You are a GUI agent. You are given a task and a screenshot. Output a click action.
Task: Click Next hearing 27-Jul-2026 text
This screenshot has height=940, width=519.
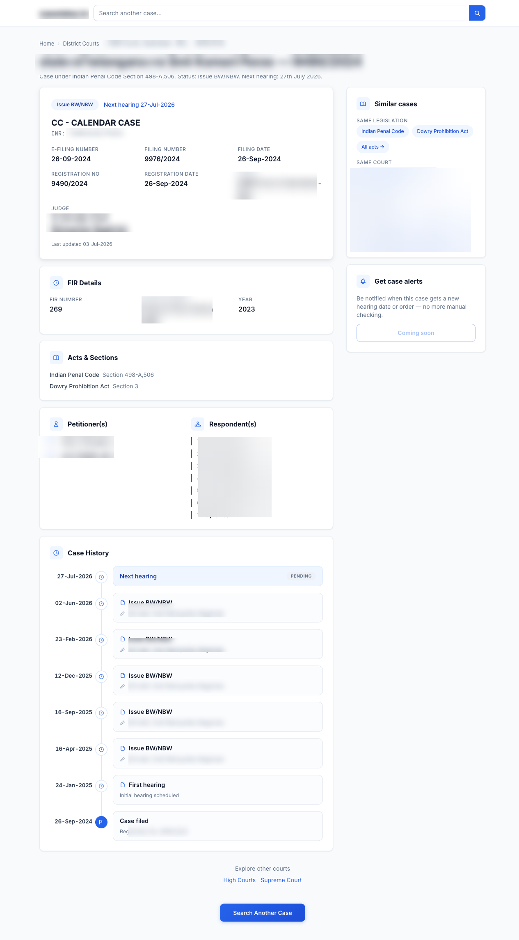[x=139, y=105]
